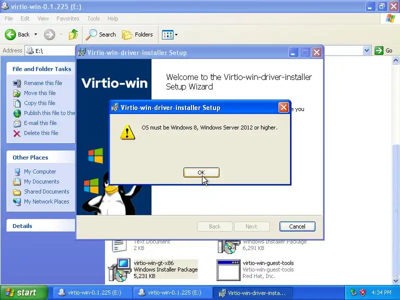
Task: Collapse the Other Places header
Action: (x=41, y=157)
